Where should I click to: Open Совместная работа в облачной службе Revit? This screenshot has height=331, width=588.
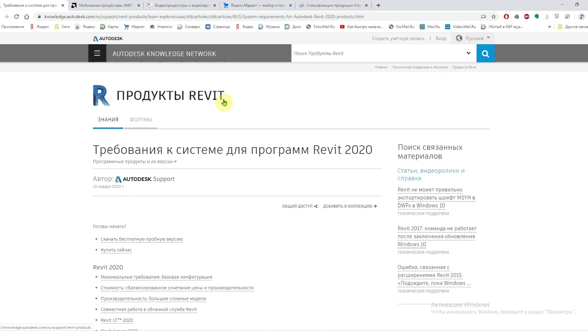tap(148, 309)
